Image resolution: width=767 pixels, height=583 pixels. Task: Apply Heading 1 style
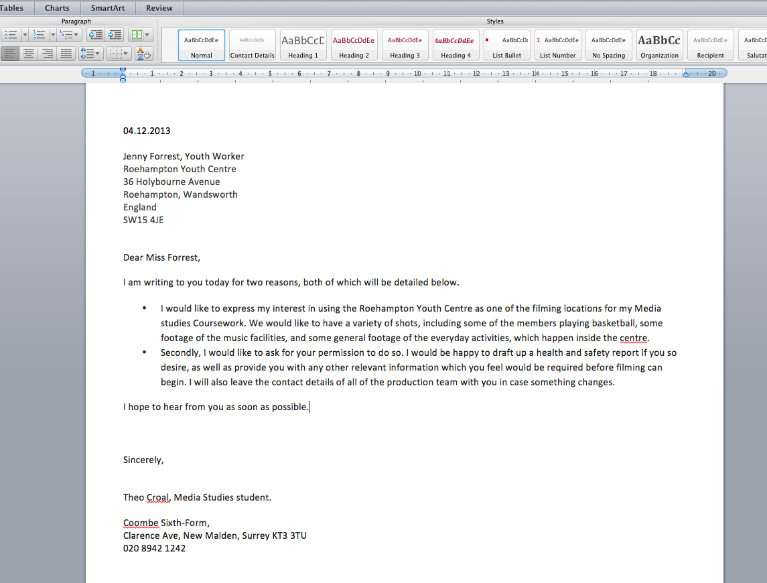pos(303,45)
